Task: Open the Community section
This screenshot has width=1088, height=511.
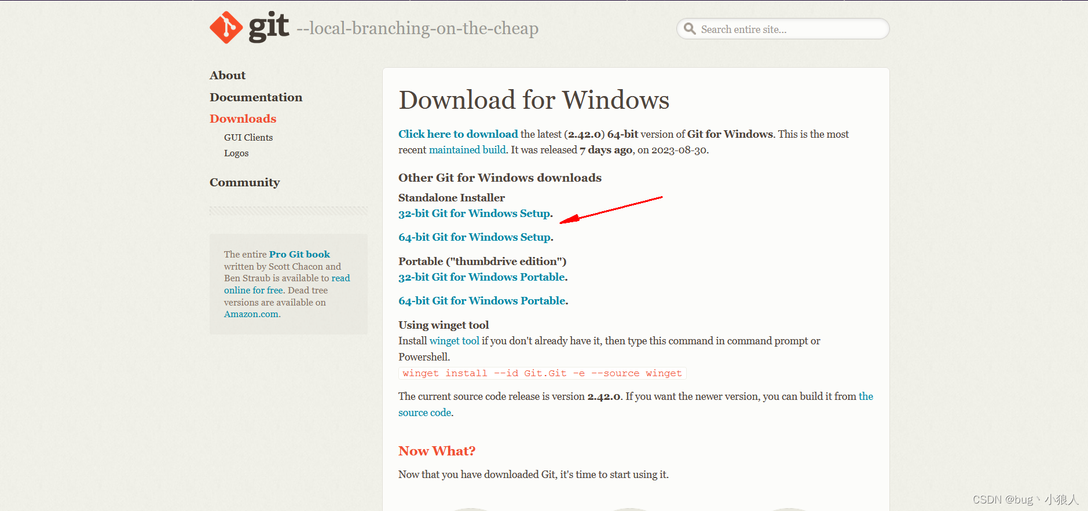Action: click(245, 182)
